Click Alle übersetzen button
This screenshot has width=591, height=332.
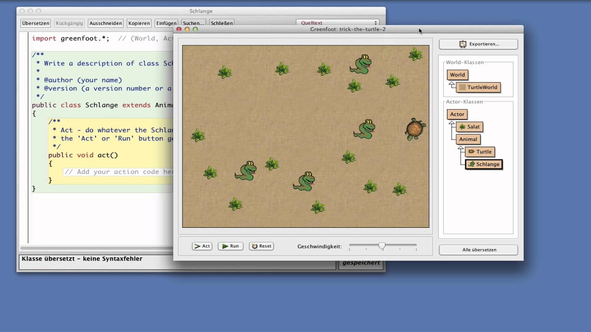(478, 249)
